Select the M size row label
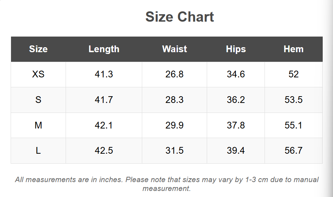 coord(38,125)
